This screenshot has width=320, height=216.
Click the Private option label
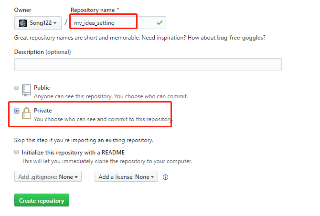pos(43,111)
